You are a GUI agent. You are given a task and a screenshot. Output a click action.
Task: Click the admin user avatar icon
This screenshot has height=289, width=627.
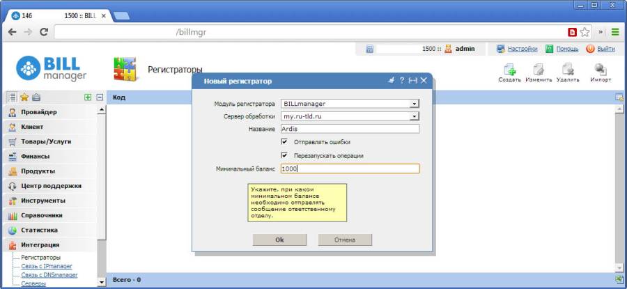point(448,49)
